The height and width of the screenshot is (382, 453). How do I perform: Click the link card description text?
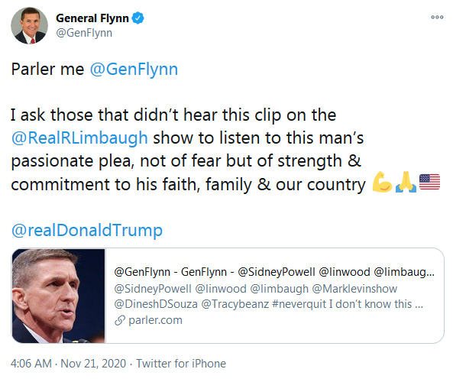click(268, 296)
